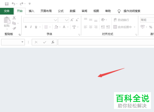
Task: Toggle Underline formatting
Action: pyautogui.click(x=36, y=27)
